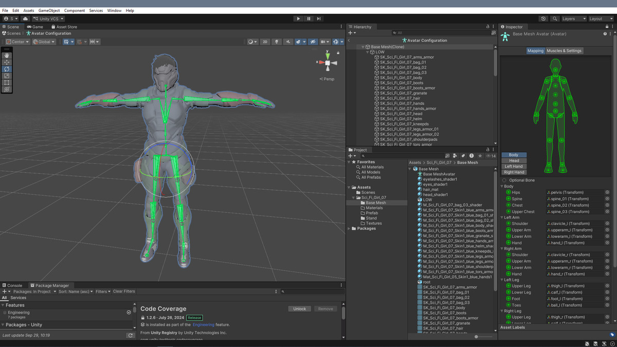Toggle the Hierarchy panel lock
The width and height of the screenshot is (617, 347).
pyautogui.click(x=488, y=27)
